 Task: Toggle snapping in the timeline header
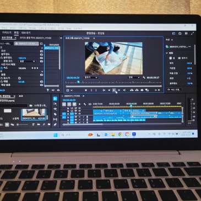tap(69, 104)
